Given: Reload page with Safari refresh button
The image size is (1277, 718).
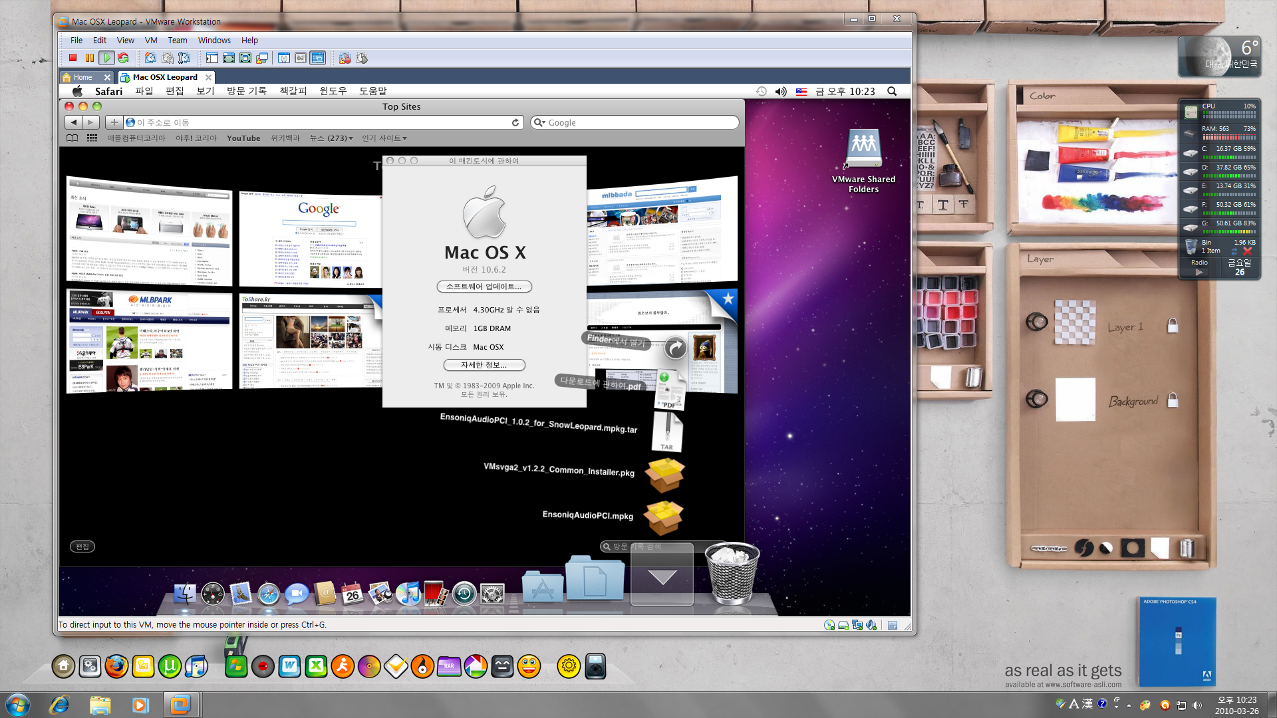Looking at the screenshot, I should (515, 122).
